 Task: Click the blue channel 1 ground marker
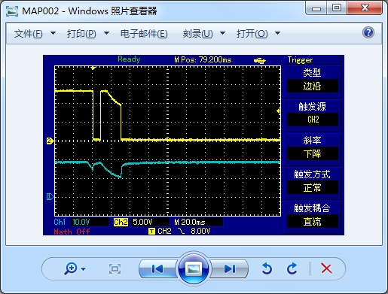click(50, 196)
